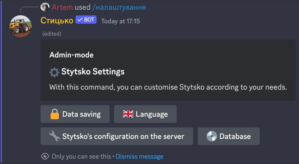299x164 pixels.
Task: Click the Artem username in reply header
Action: [x=62, y=7]
